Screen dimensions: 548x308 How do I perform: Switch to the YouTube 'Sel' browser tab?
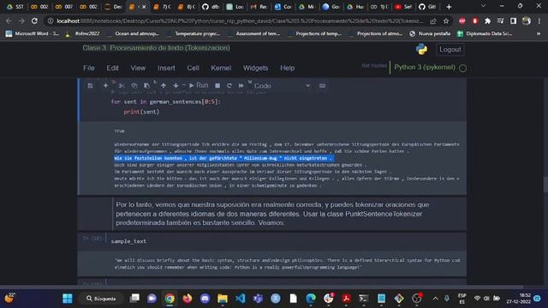tap(403, 7)
